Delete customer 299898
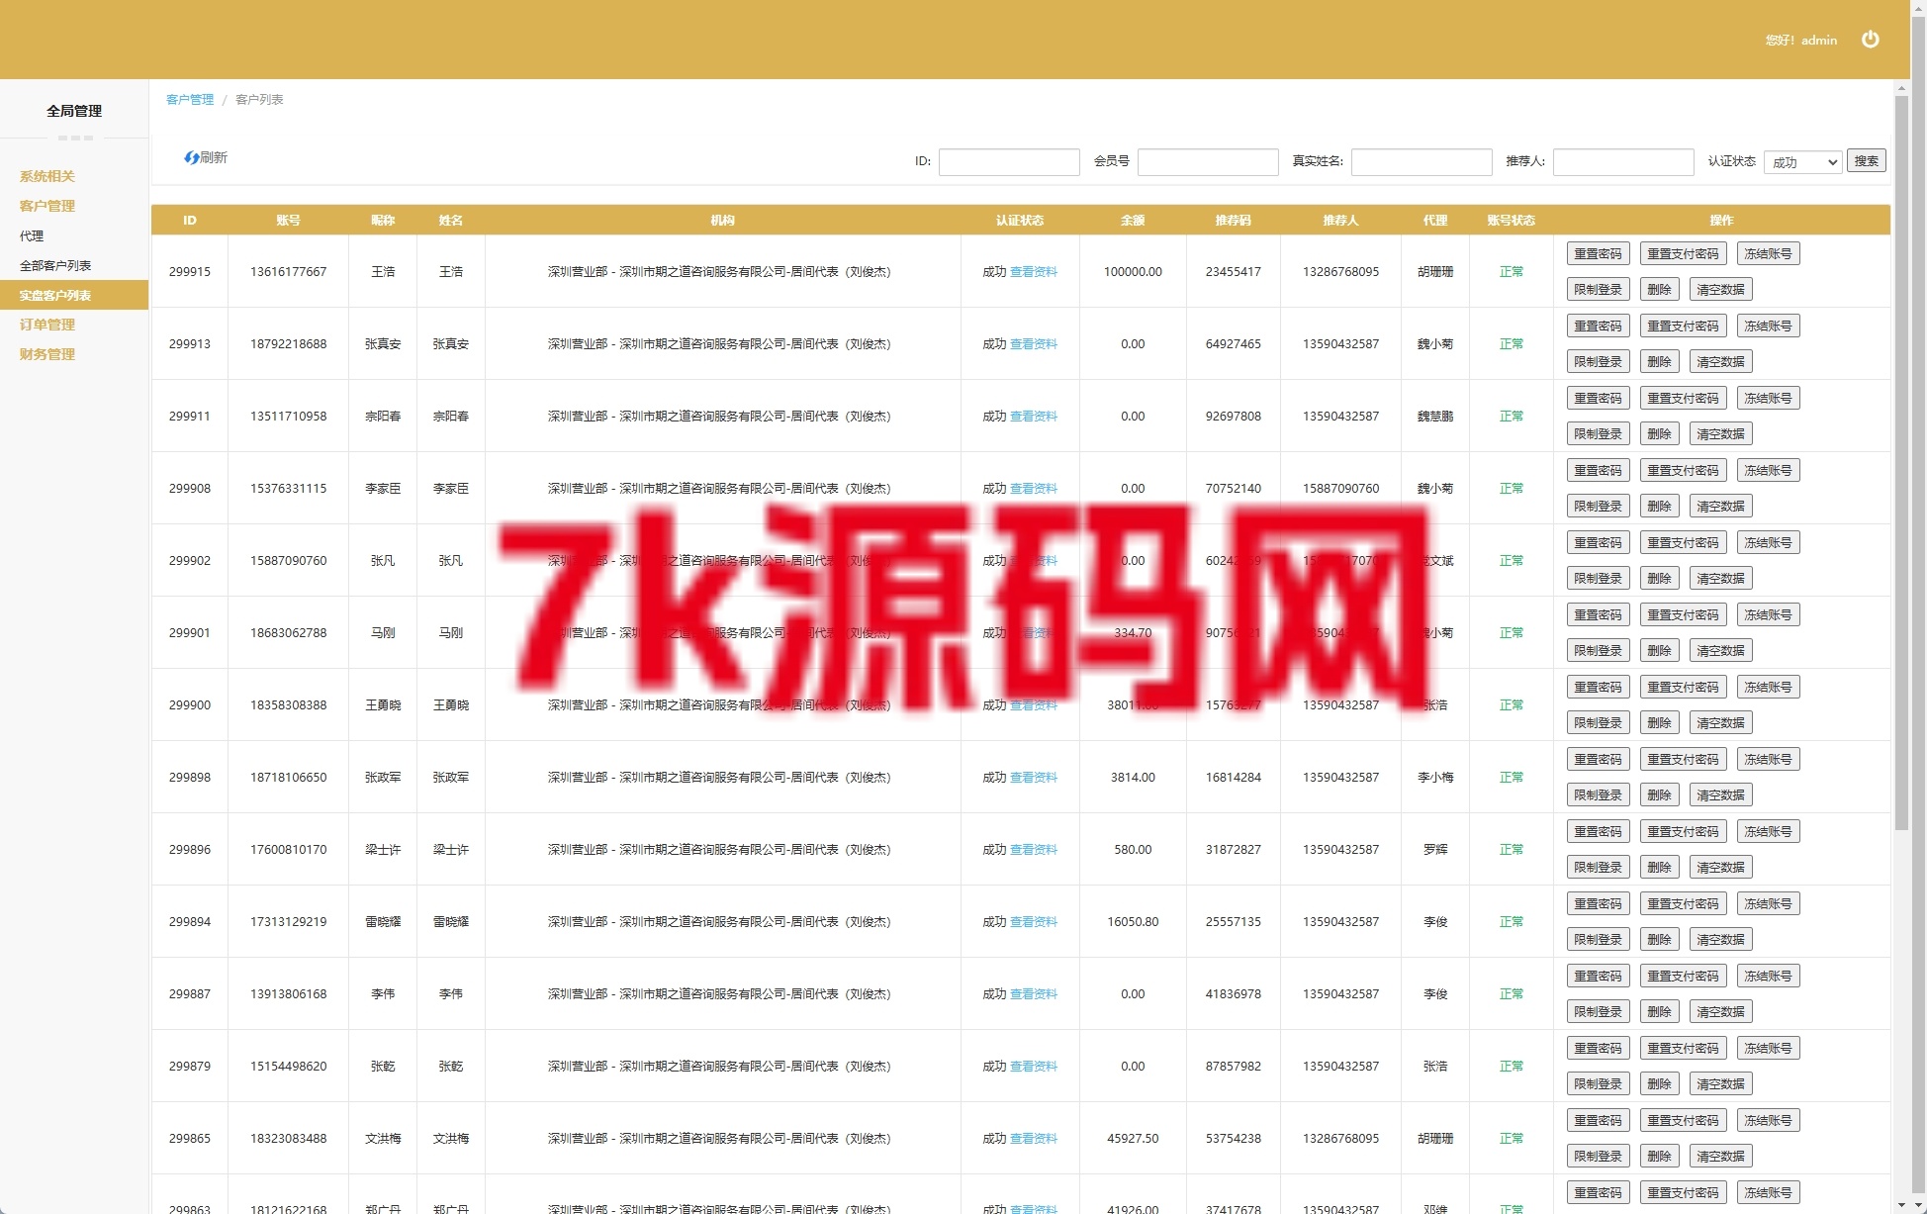Image resolution: width=1927 pixels, height=1214 pixels. (x=1659, y=794)
